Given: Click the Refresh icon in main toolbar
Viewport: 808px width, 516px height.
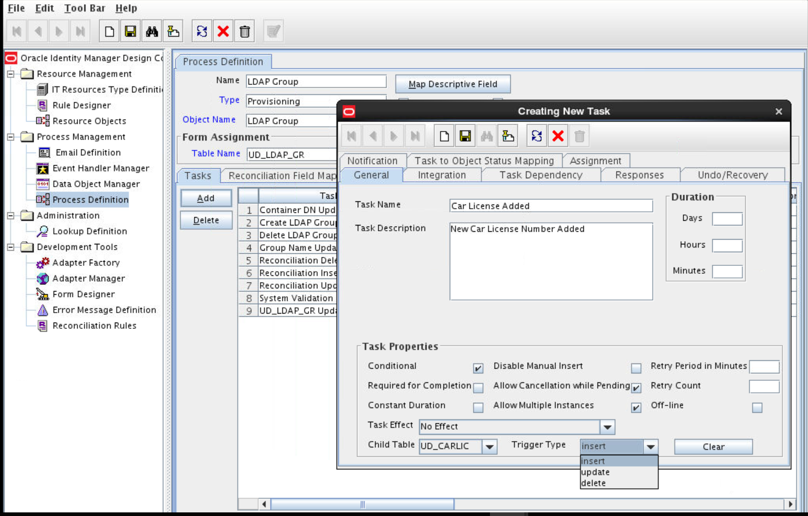Looking at the screenshot, I should pos(202,31).
